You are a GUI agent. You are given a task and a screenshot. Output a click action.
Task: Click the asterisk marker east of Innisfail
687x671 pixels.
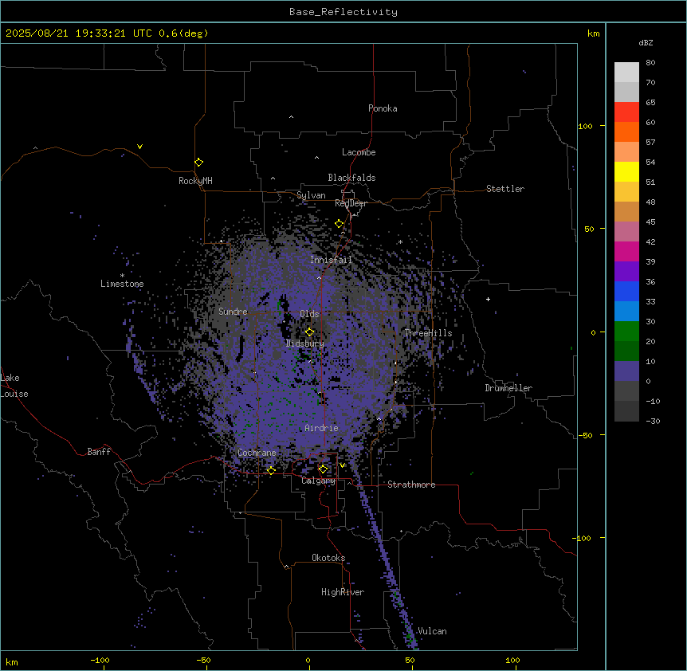click(400, 241)
